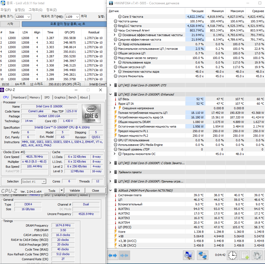This screenshot has height=264, width=265.
Task: Switch to CPU-Z Bench tab
Action: pos(73,97)
